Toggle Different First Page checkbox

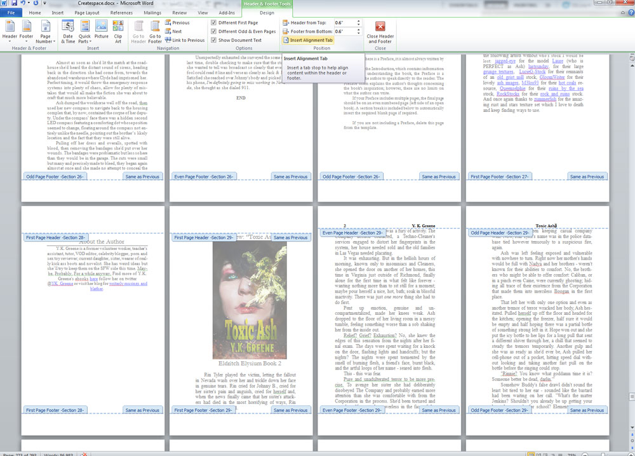click(214, 23)
